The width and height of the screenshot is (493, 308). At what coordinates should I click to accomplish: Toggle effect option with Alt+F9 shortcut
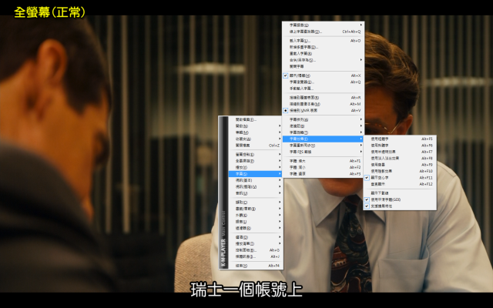pos(400,165)
